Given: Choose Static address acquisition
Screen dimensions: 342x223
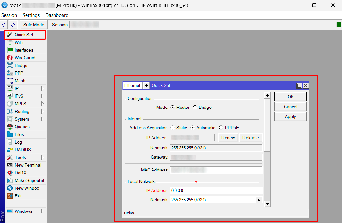Looking at the screenshot, I should pos(173,128).
